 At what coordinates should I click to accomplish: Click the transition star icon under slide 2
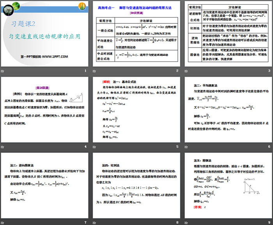coord(94,71)
